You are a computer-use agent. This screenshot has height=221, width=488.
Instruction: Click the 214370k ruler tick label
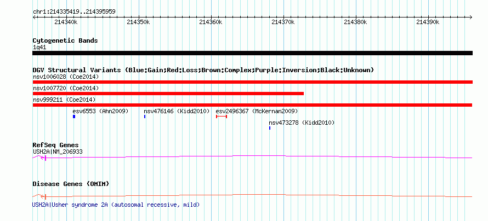tap(283, 22)
